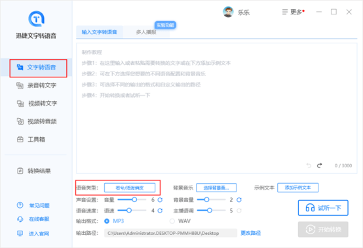Select the MP3 output format
Viewport: 363px width, 248px height.
pyautogui.click(x=107, y=221)
